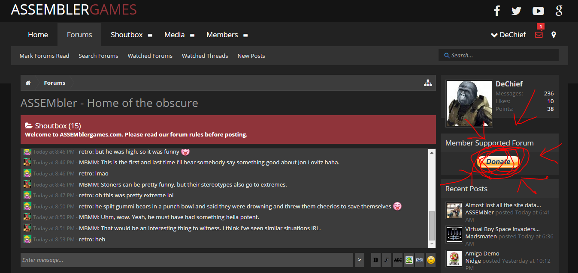The image size is (578, 273).
Task: Open the Shoutbox tab
Action: point(127,35)
